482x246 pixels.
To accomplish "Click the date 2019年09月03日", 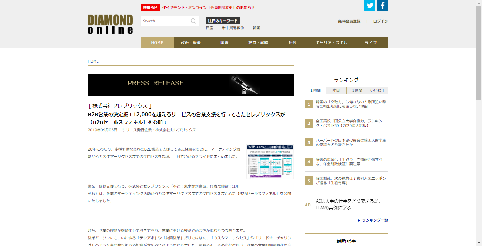I will point(102,130).
